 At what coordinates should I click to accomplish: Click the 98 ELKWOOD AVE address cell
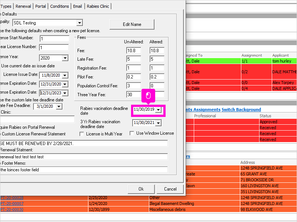pyautogui.click(x=268, y=209)
